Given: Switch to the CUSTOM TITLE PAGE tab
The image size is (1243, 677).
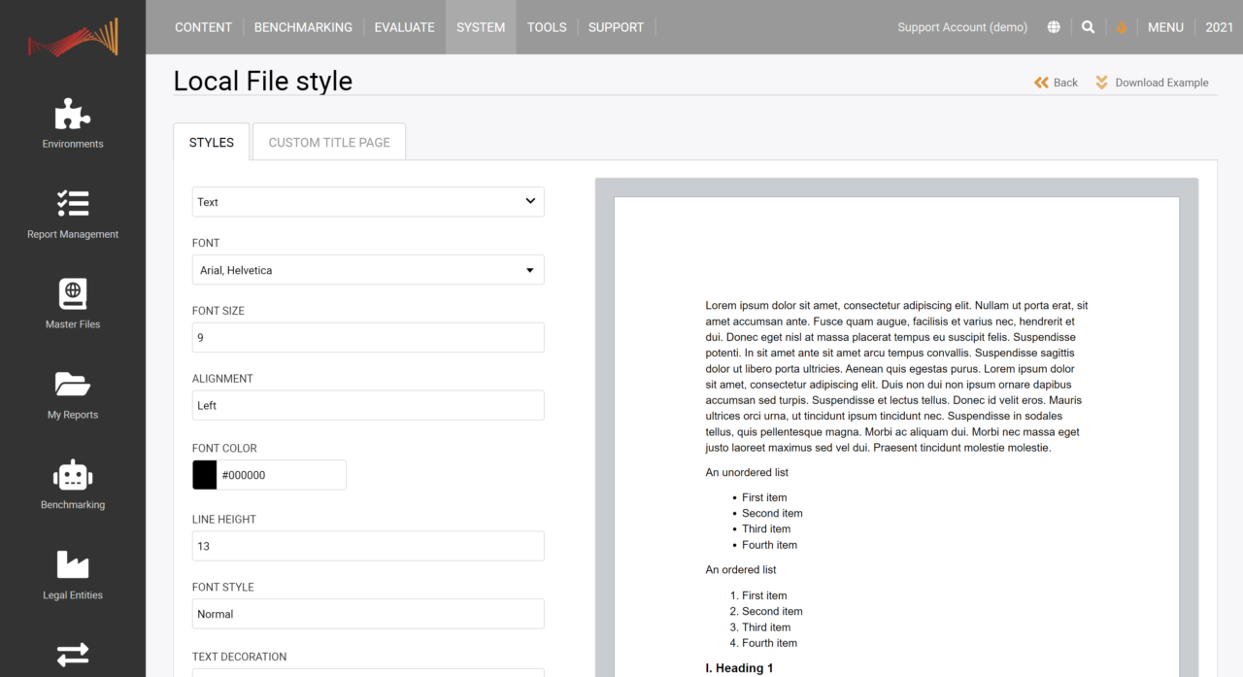Looking at the screenshot, I should click(x=328, y=141).
